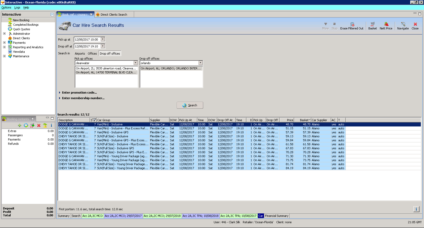The width and height of the screenshot is (424, 228).
Task: Select the Drop off offices search option
Action: pyautogui.click(x=110, y=54)
